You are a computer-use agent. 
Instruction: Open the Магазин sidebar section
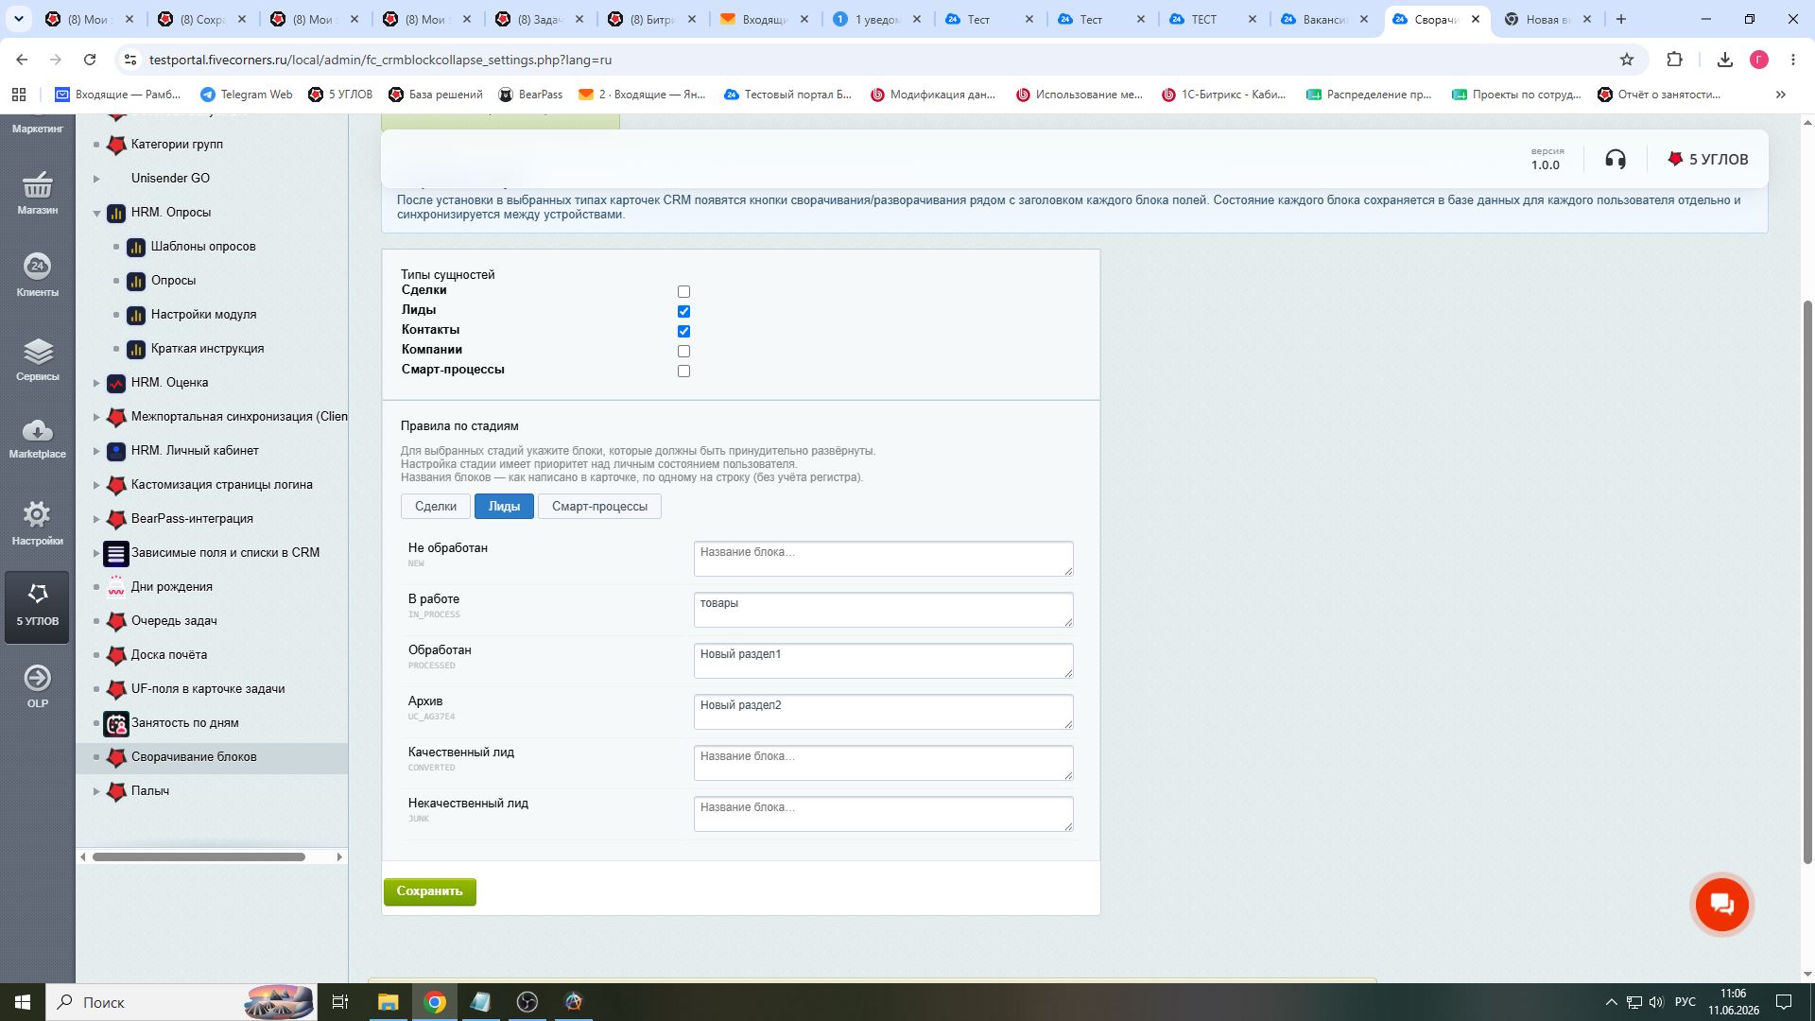(x=37, y=193)
